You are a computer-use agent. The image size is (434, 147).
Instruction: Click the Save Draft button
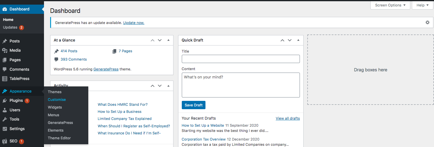193,105
